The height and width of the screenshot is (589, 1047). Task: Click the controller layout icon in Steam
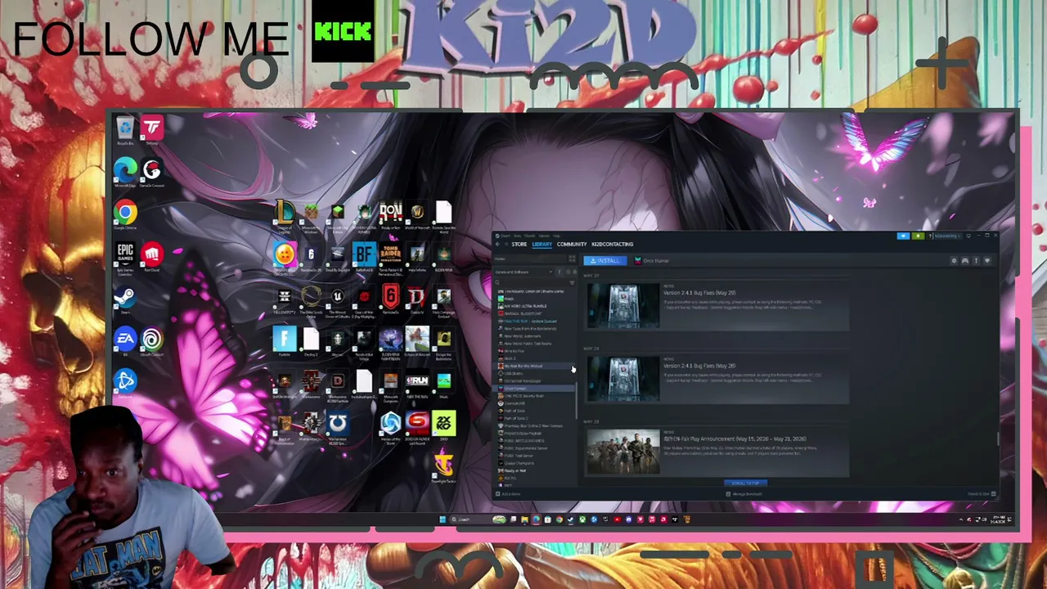tap(965, 261)
